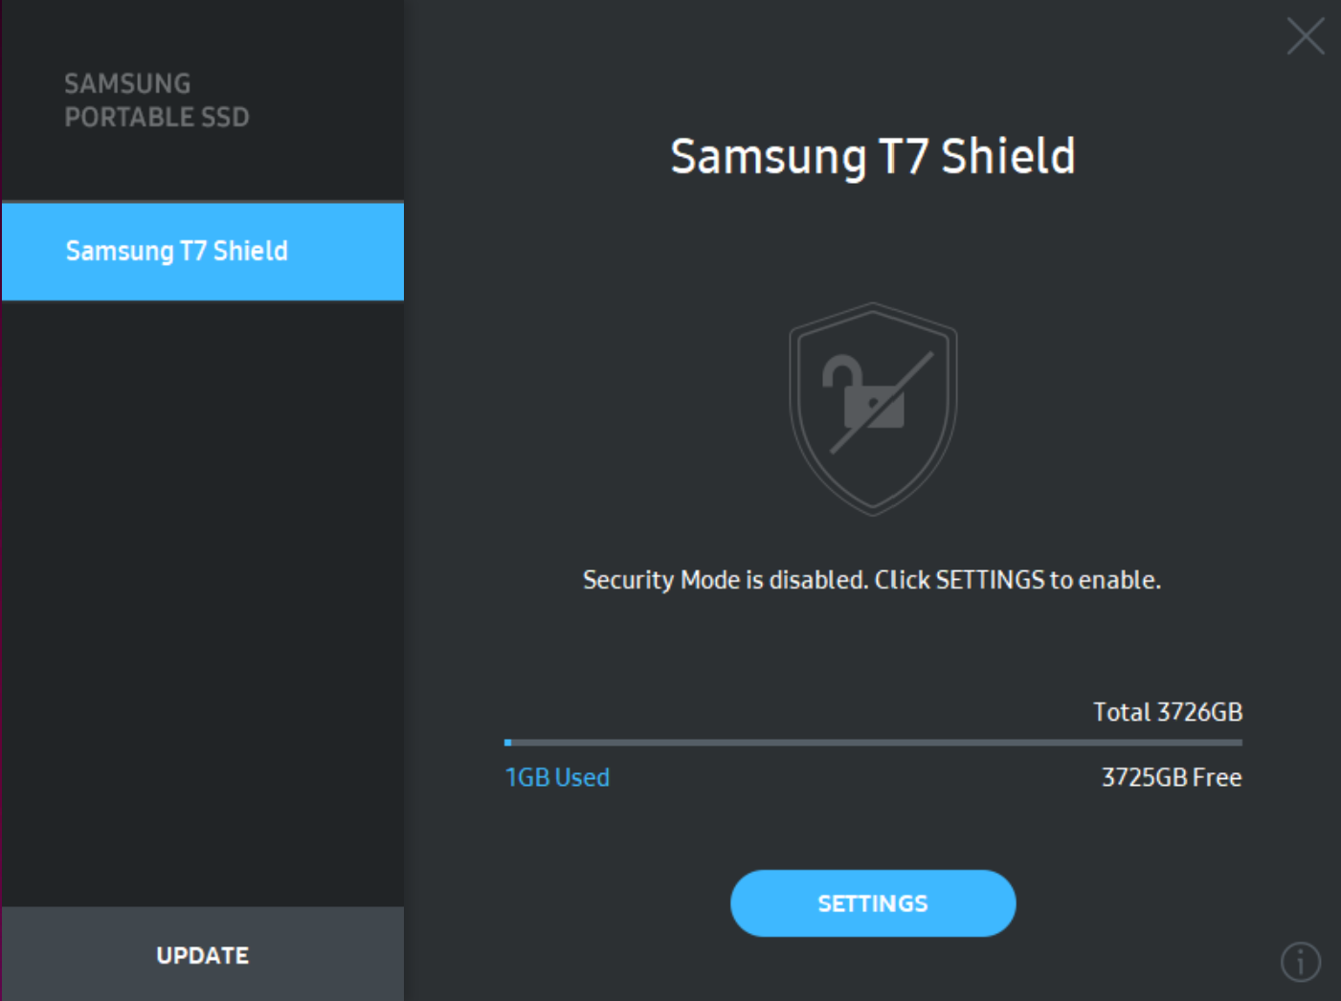Screen dimensions: 1341x1001
Task: Close the Portable SSD window
Action: 1305,37
